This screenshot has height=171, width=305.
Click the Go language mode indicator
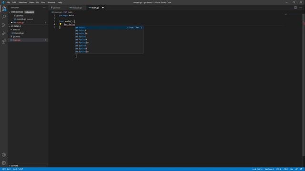click(x=291, y=169)
